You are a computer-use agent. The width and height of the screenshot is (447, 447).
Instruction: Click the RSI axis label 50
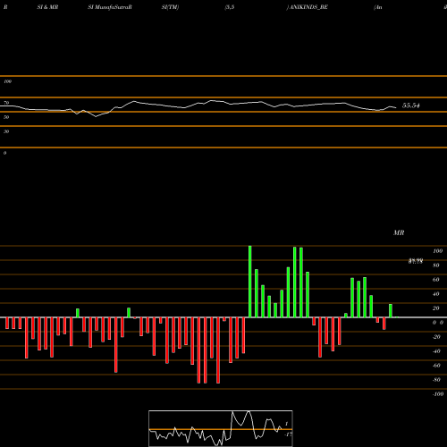point(6,117)
